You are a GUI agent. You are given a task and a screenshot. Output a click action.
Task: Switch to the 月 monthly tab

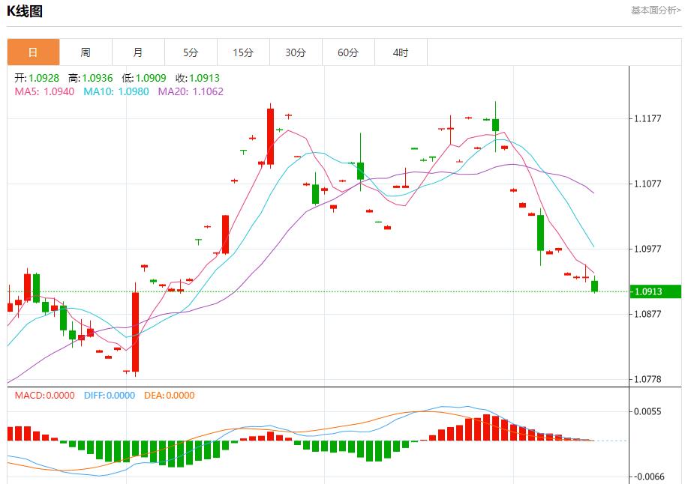(138, 52)
